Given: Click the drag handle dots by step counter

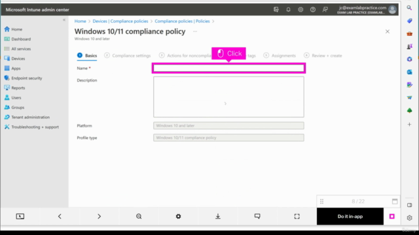Looking at the screenshot, I should tap(321, 202).
